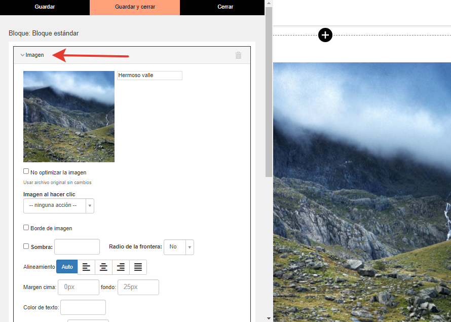Click the 'Margen cima' input field
This screenshot has width=451, height=322.
point(79,287)
